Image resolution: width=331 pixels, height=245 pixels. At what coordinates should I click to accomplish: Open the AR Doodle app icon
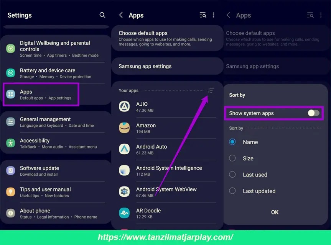pyautogui.click(x=124, y=213)
